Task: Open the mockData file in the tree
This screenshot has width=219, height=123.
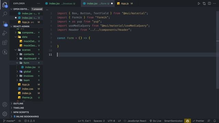Action: pyautogui.click(x=26, y=41)
